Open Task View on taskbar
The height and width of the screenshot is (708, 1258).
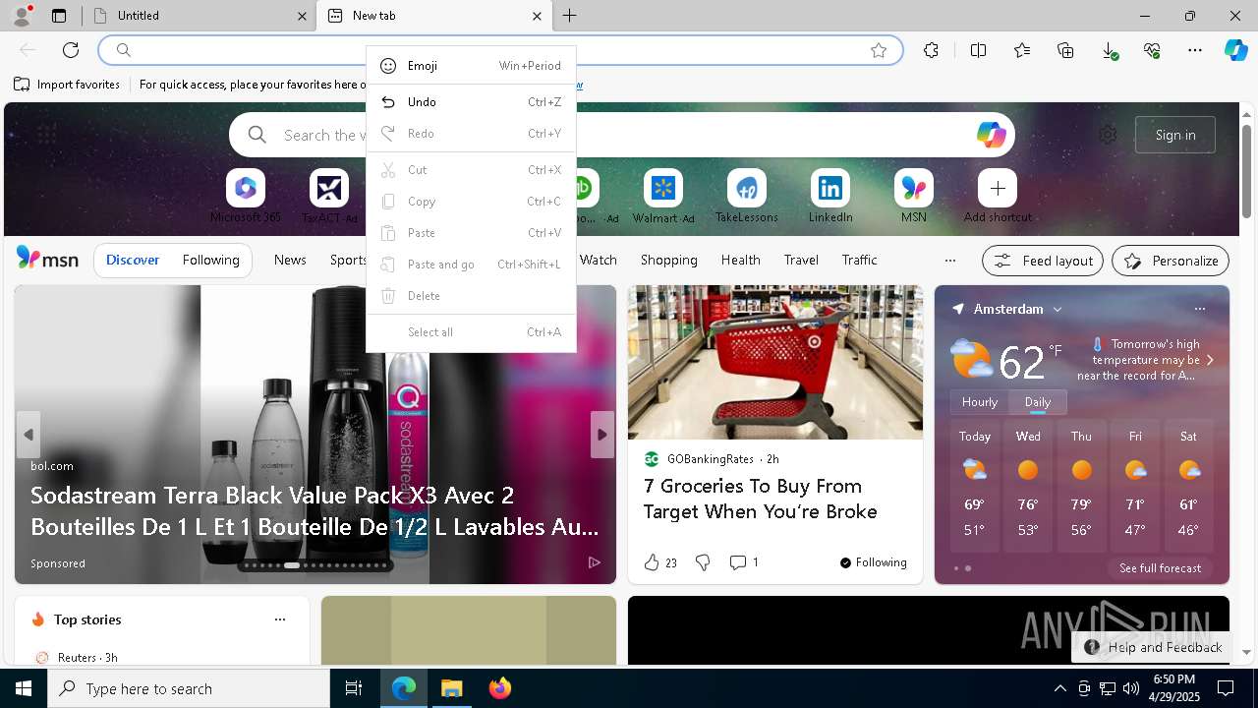click(354, 688)
